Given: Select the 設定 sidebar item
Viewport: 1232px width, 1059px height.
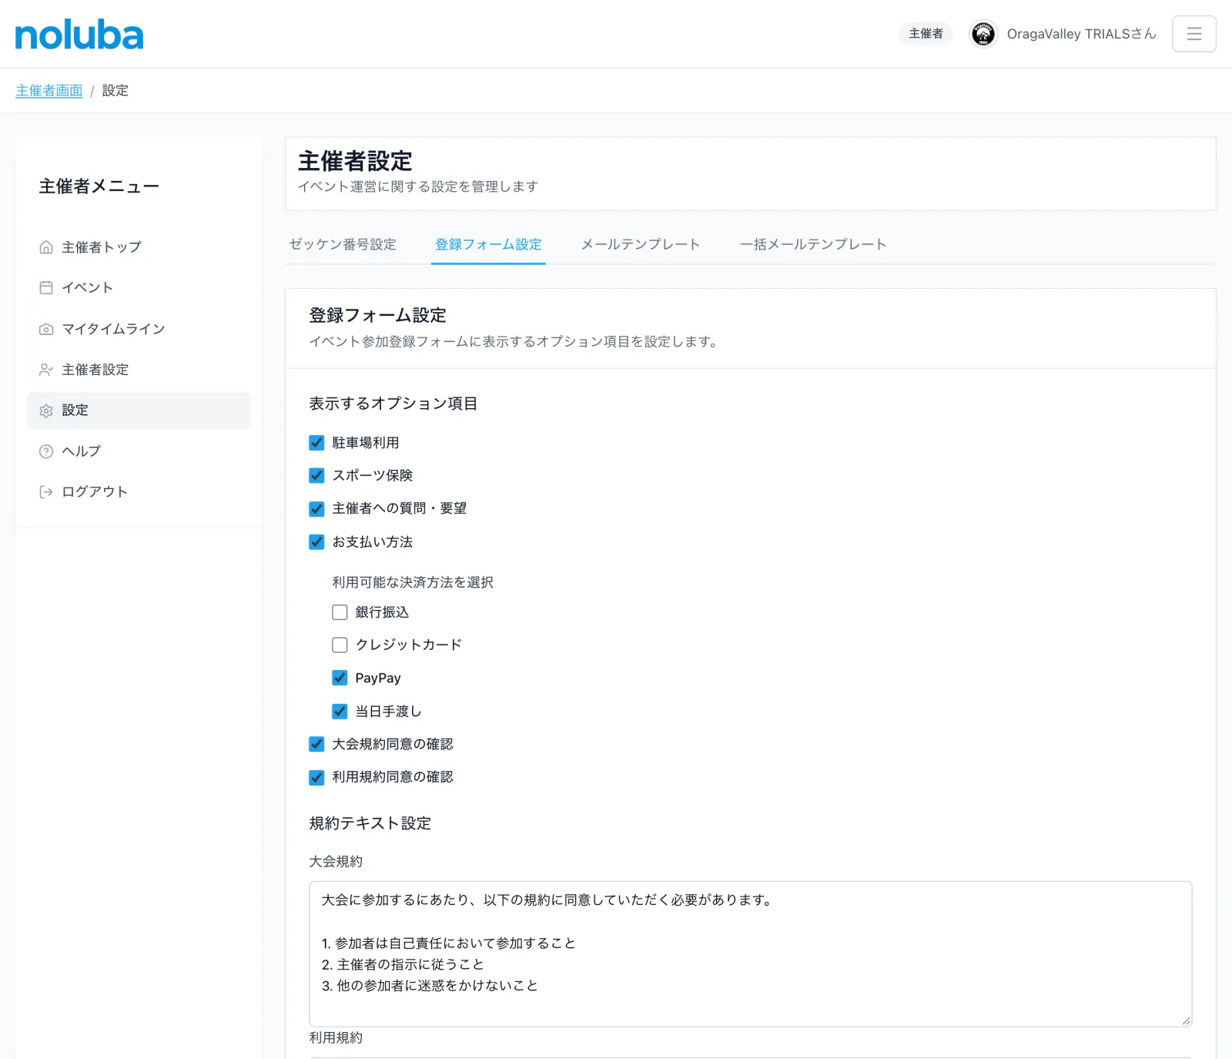Looking at the screenshot, I should pos(139,411).
